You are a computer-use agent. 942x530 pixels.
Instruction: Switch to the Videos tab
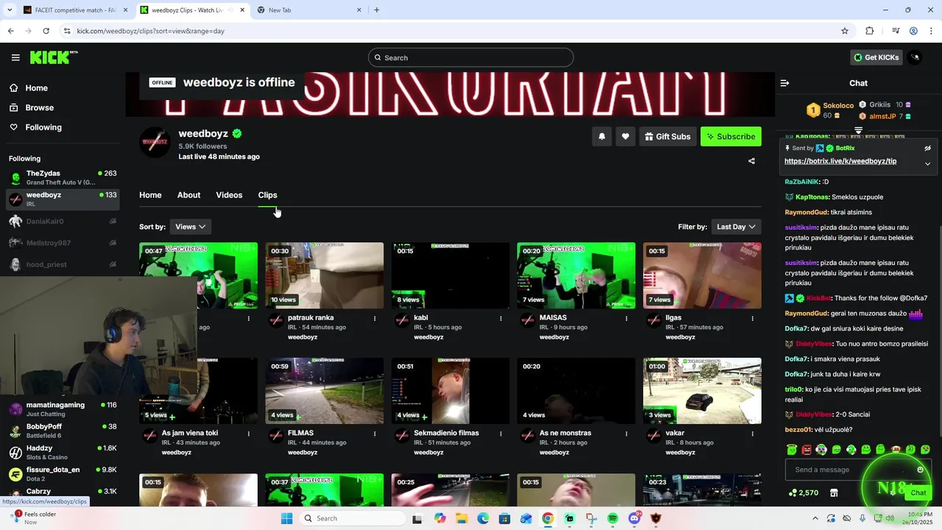tap(229, 195)
